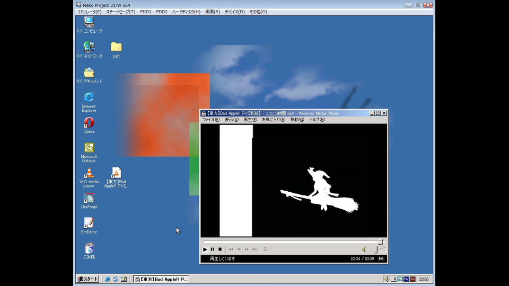
Task: Select the 【東方】Bad Apple!! PV file icon
Action: [116, 177]
